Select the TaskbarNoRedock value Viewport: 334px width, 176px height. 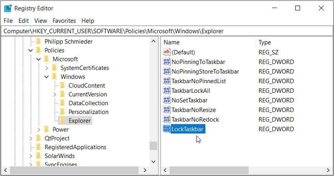tap(195, 120)
